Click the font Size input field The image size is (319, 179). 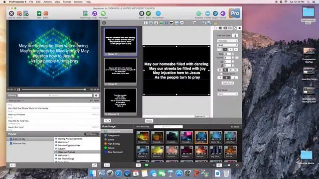(x=227, y=54)
